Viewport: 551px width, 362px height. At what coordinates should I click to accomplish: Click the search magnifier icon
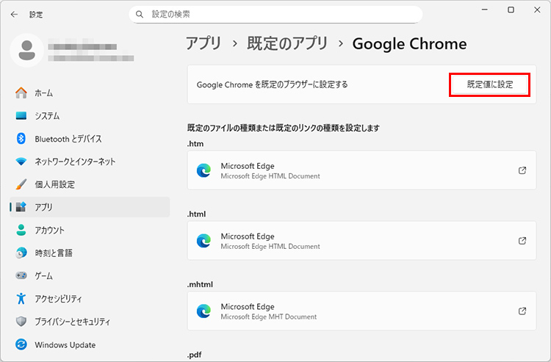point(140,14)
